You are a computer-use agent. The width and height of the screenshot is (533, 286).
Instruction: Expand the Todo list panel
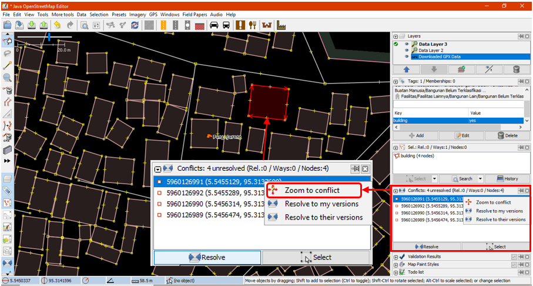[x=395, y=272]
